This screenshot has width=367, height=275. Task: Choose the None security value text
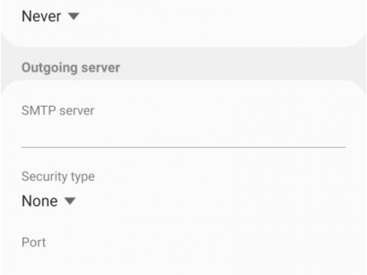click(40, 201)
